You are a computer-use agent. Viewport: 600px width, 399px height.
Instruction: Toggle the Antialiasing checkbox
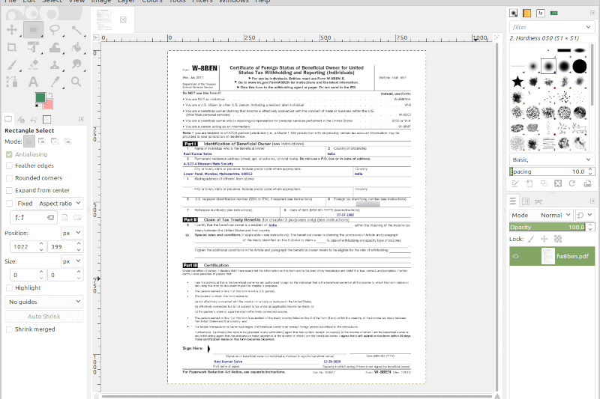9,154
